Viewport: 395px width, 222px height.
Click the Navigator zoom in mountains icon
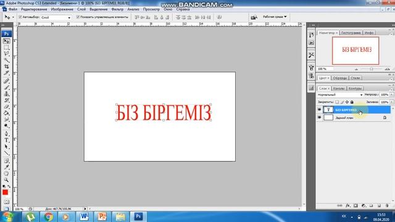click(x=387, y=69)
